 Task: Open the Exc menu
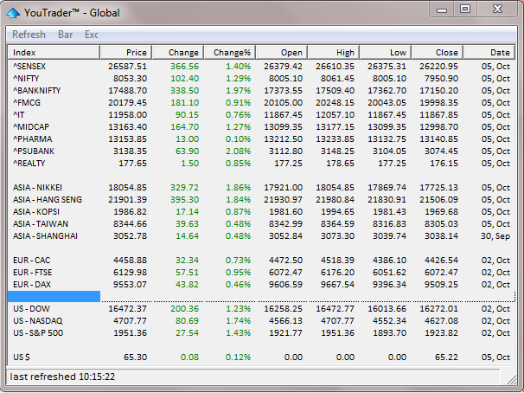click(x=92, y=35)
